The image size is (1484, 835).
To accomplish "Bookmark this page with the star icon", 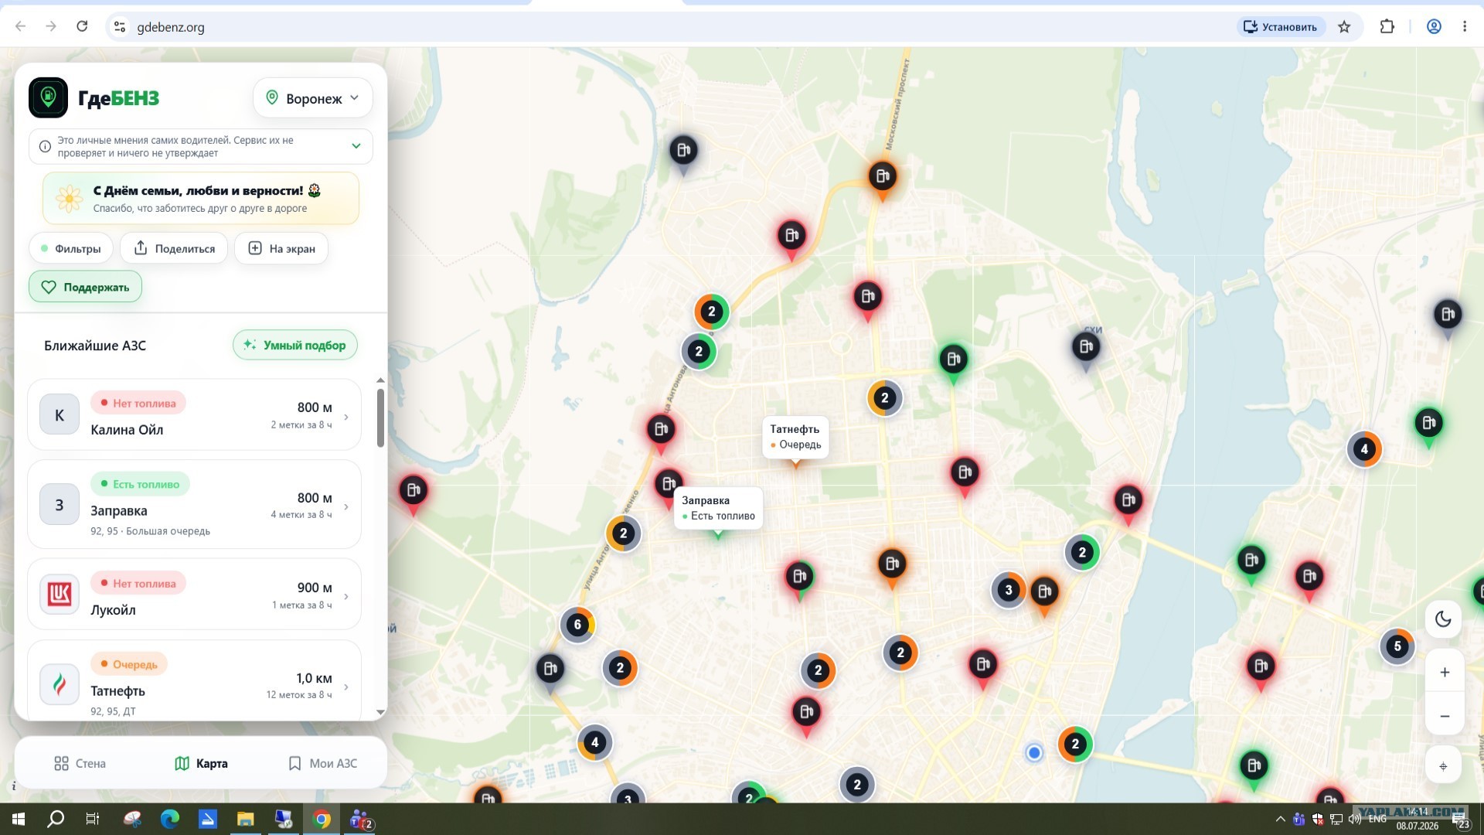I will (x=1344, y=26).
